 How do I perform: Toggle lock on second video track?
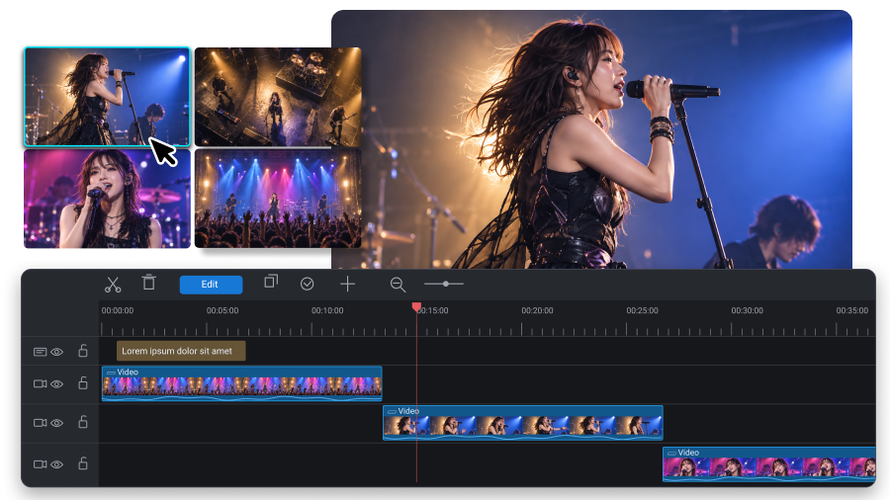coord(83,422)
